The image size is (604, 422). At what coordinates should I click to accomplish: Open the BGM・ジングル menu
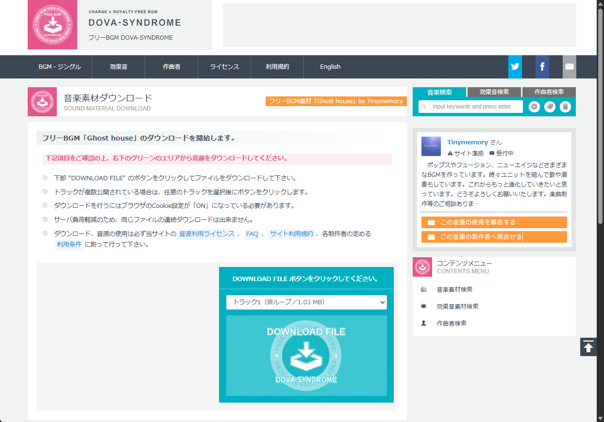60,67
